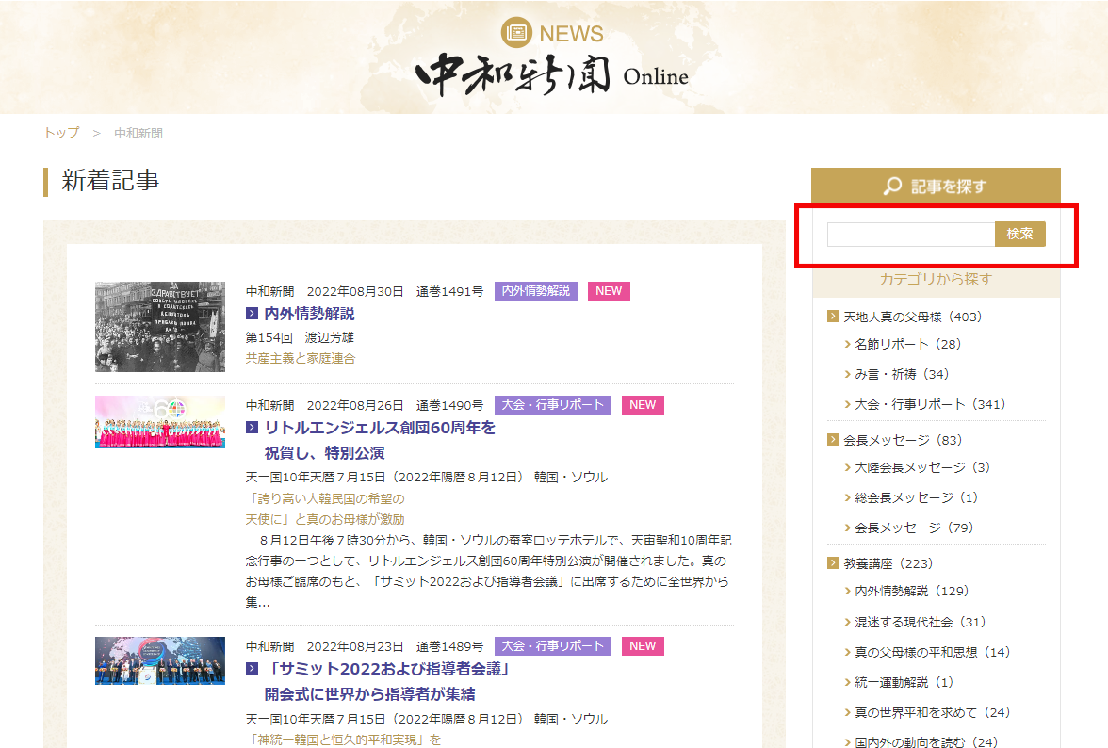The height and width of the screenshot is (748, 1108).
Task: Open リトルエンジェルス創団60周年を article headline
Action: click(x=381, y=440)
